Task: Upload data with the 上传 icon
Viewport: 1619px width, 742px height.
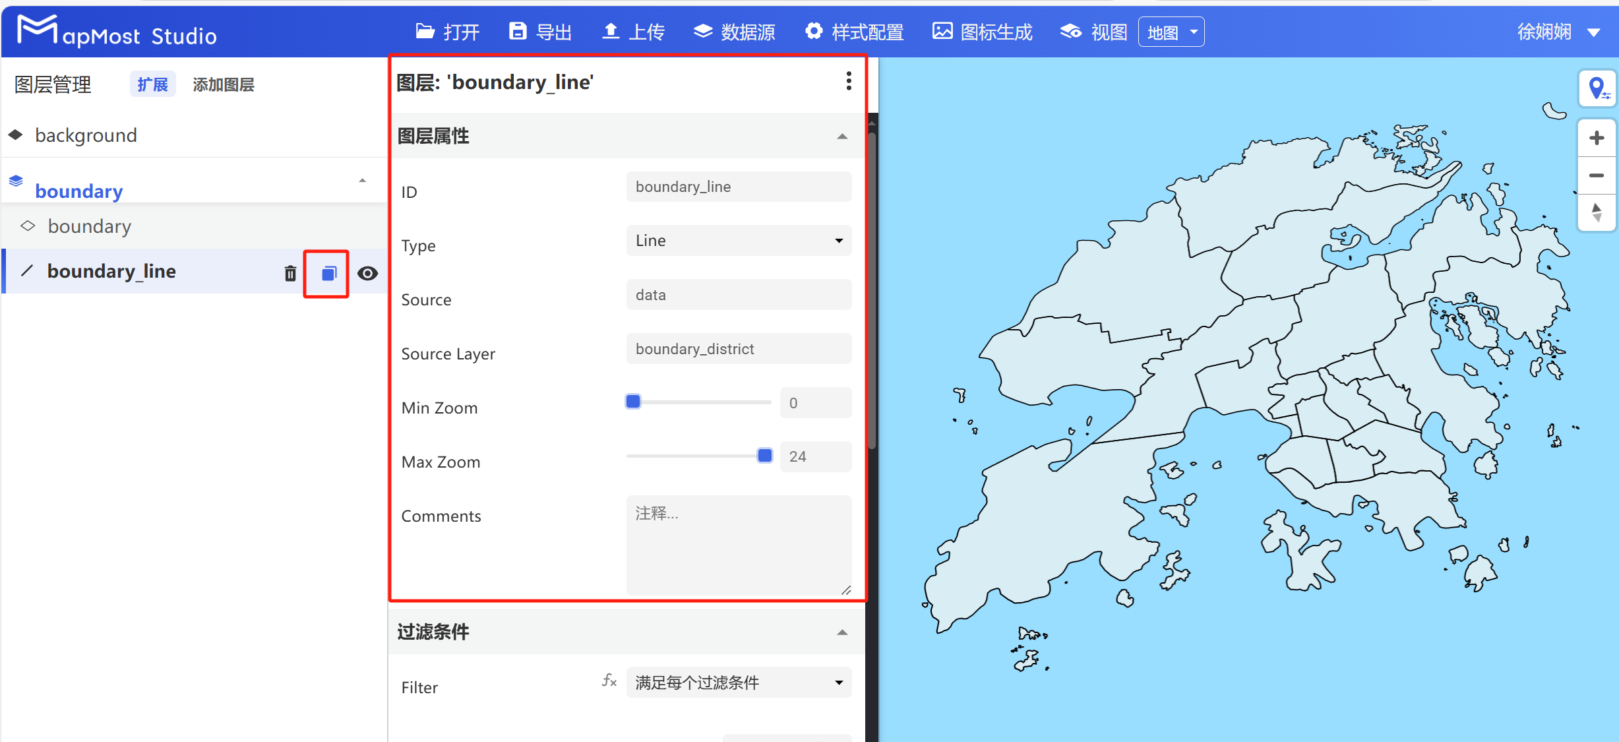Action: (x=632, y=31)
